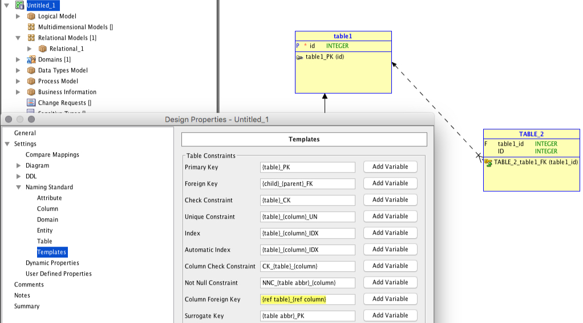Select Compare Mappings setting
The height and width of the screenshot is (323, 583).
click(x=52, y=155)
